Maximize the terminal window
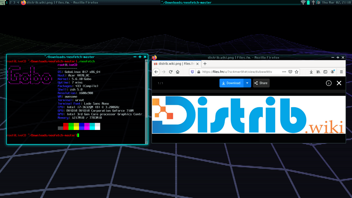Image resolution: width=352 pixels, height=198 pixels. coord(140,57)
